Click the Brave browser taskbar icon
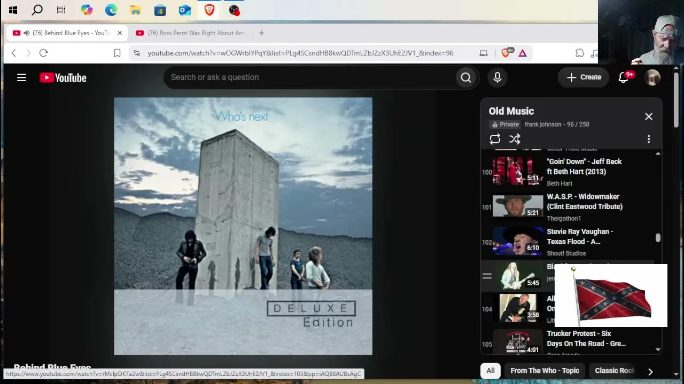Image resolution: width=684 pixels, height=384 pixels. (x=209, y=10)
